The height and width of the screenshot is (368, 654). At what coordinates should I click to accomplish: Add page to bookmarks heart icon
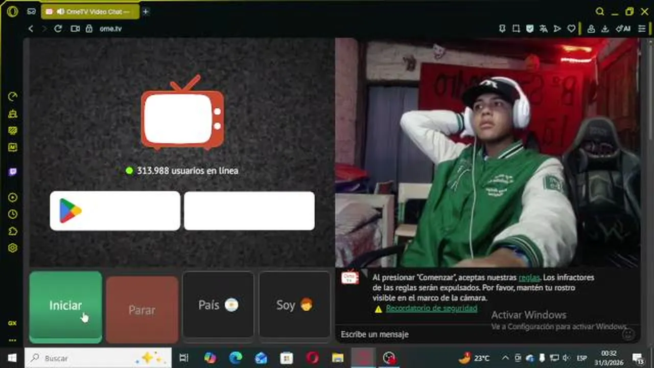(x=571, y=29)
